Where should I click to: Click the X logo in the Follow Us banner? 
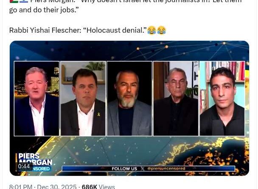tap(143, 169)
